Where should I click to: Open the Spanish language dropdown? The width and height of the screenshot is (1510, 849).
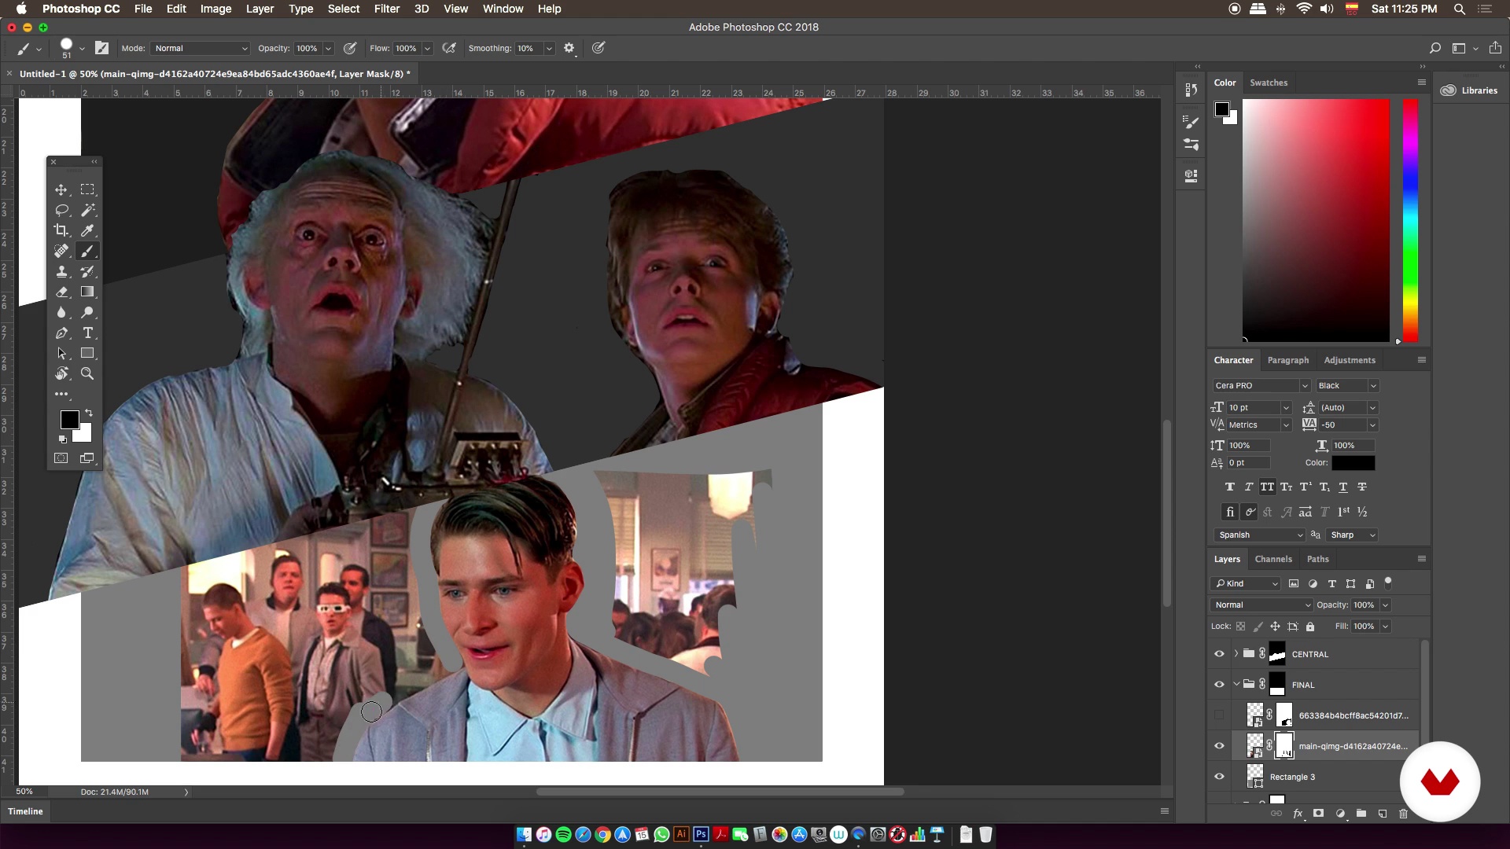click(x=1261, y=535)
